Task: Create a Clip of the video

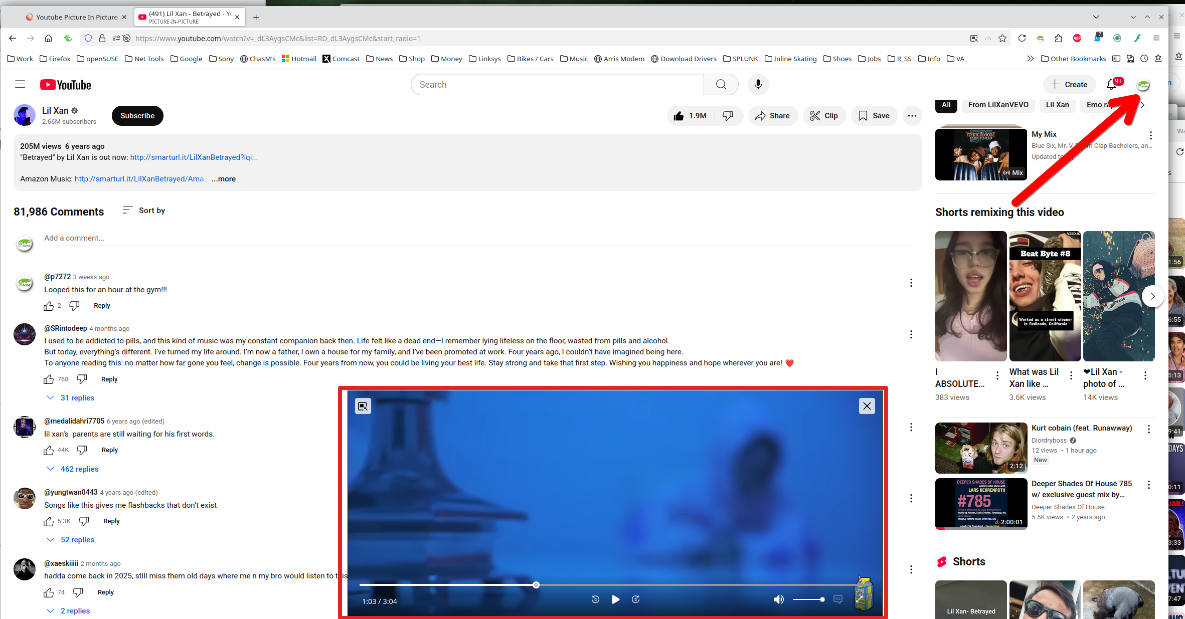Action: pos(824,116)
